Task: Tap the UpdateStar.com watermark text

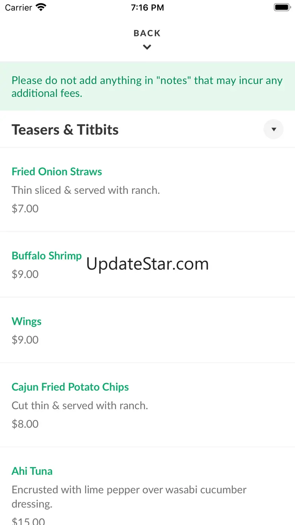Action: pyautogui.click(x=147, y=264)
